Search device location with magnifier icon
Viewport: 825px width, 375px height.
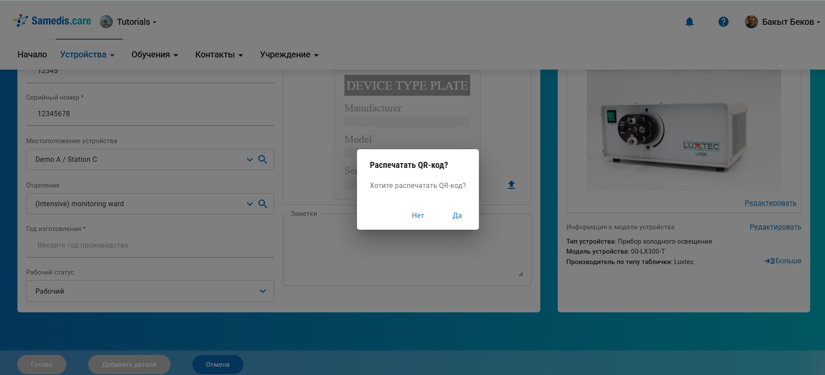tap(263, 160)
